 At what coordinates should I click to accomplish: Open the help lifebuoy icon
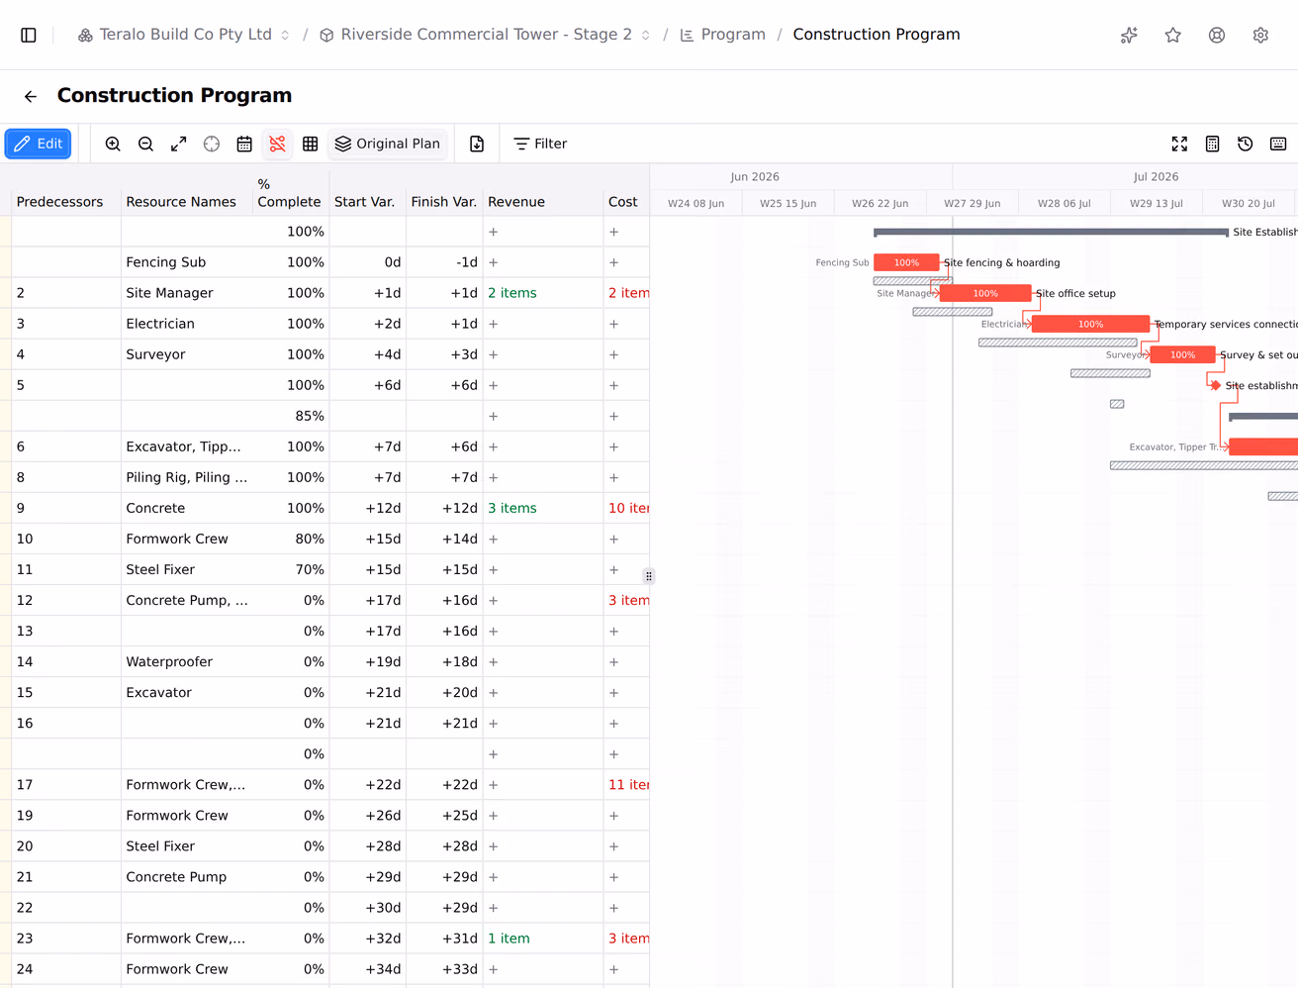[x=1217, y=35]
